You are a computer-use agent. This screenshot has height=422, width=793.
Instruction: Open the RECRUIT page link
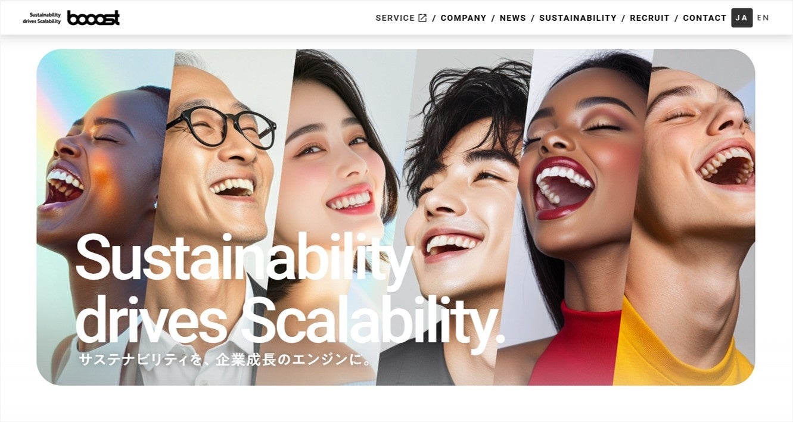650,18
